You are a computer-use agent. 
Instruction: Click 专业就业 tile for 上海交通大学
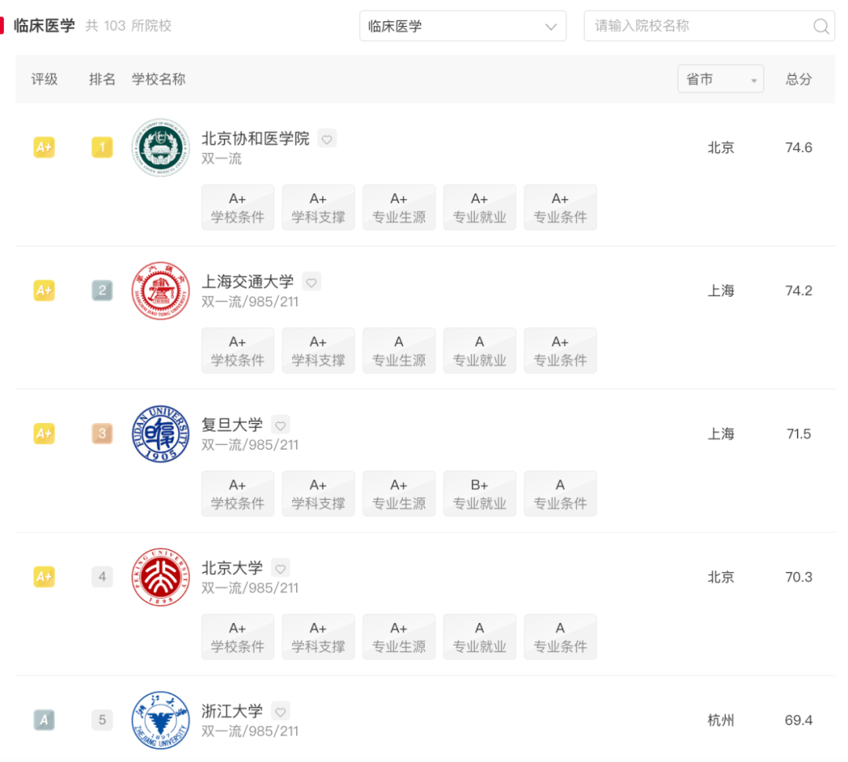[479, 351]
